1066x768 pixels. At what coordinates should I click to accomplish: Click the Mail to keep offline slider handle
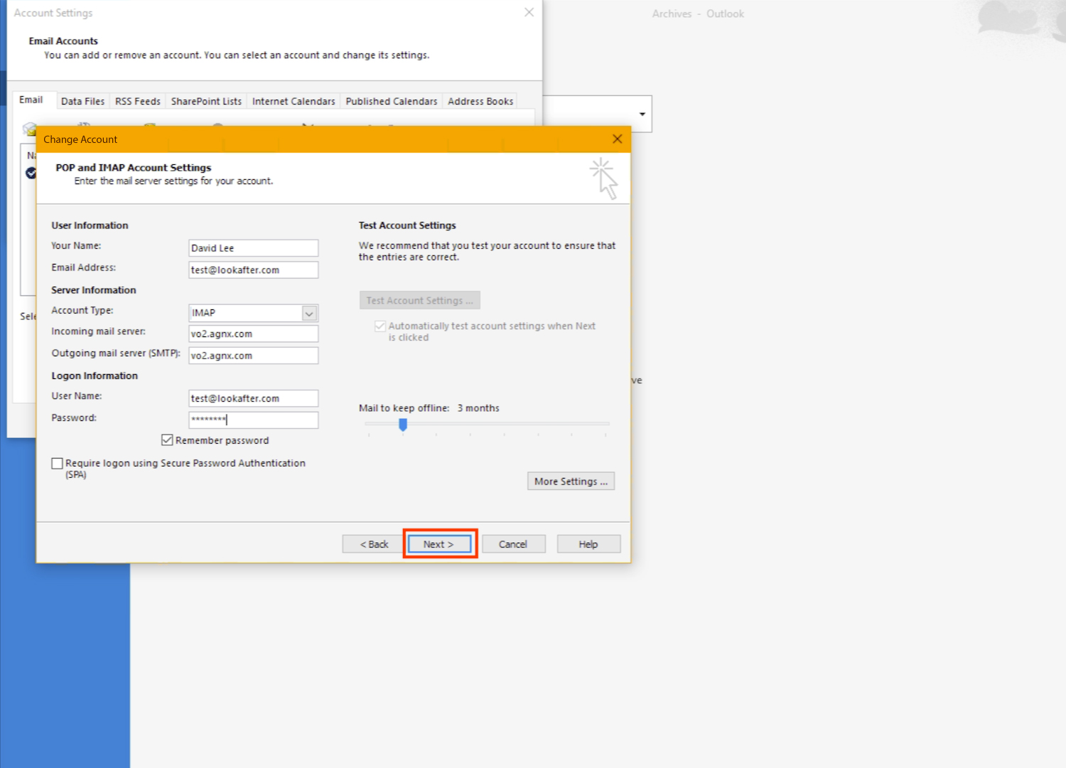(x=403, y=425)
